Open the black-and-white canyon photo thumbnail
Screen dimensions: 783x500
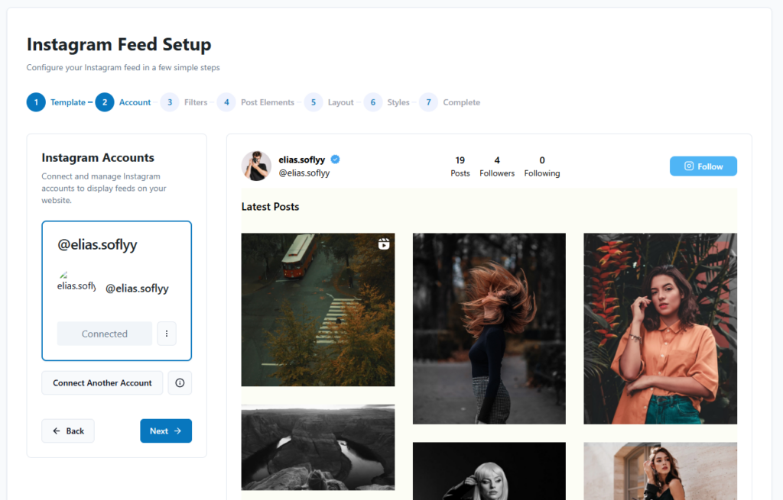coord(318,447)
